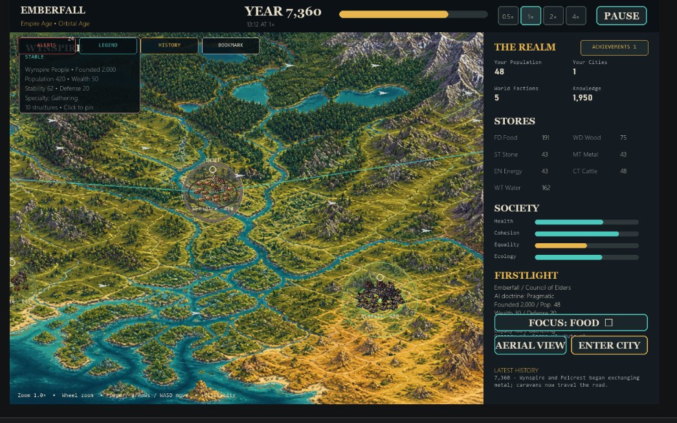Click the ring marker above Wynspire
677x423 pixels.
[x=212, y=169]
